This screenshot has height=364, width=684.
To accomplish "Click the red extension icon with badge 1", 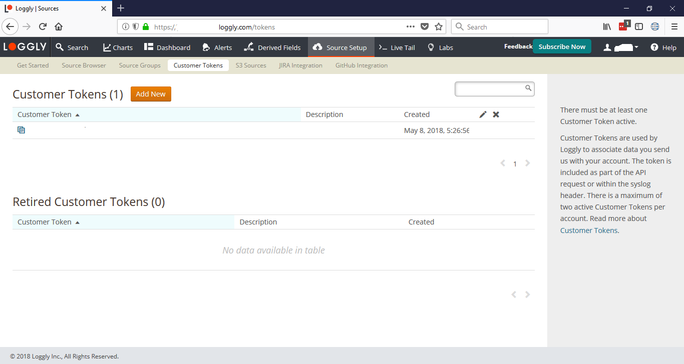I will 623,26.
